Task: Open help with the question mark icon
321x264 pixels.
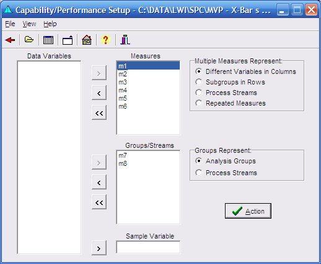Action: 105,40
